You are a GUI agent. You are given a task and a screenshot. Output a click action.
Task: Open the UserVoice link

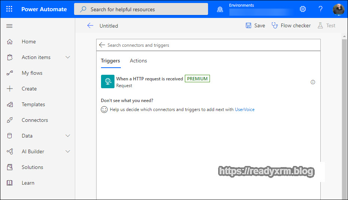[244, 110]
